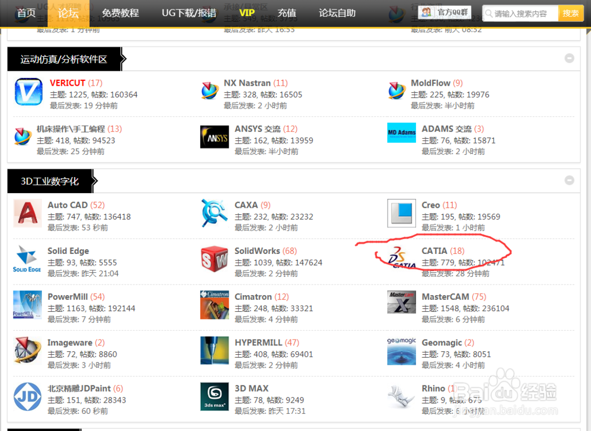
Task: Open the Creo forum link
Action: [x=431, y=205]
